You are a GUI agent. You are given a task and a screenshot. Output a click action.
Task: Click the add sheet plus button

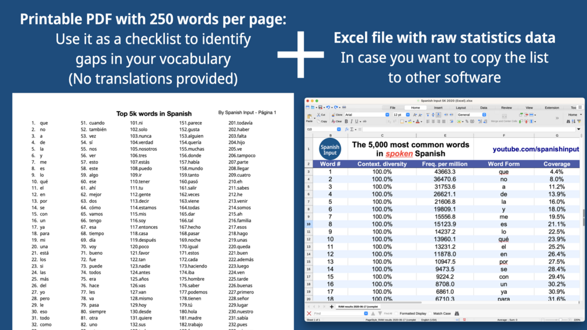[332, 307]
